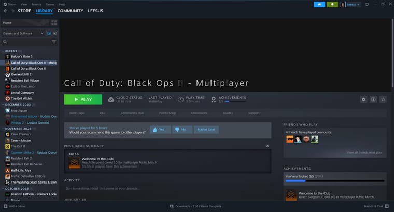This screenshot has height=212, width=394.
Task: Click View all friends who play
Action: click(364, 153)
